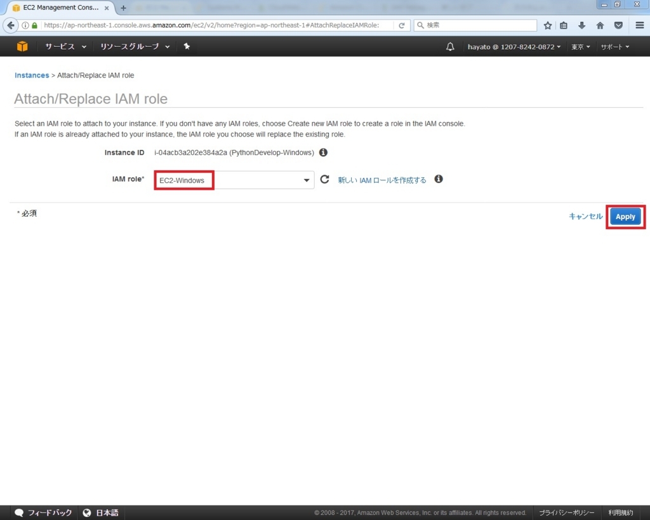Screen dimensions: 650x520
Task: Click the browser back arrow button
Action: point(11,25)
